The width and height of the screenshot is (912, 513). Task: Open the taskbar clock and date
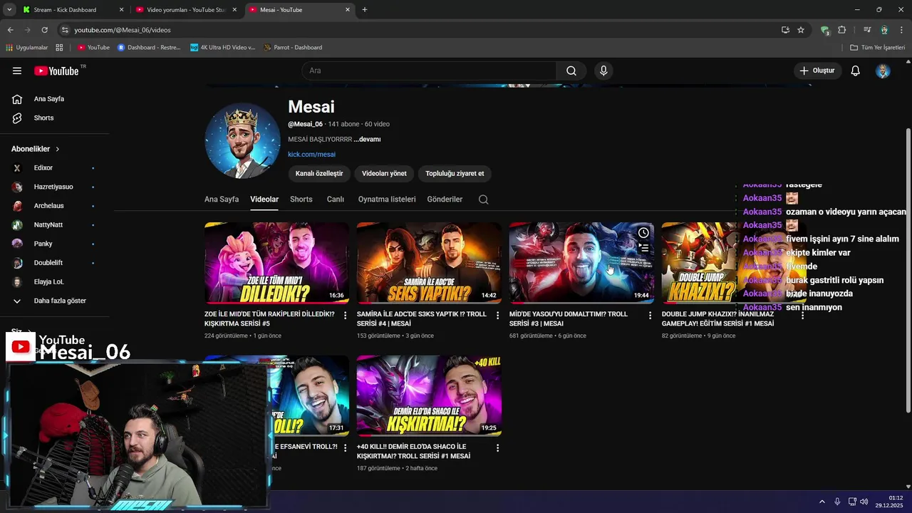click(x=891, y=502)
